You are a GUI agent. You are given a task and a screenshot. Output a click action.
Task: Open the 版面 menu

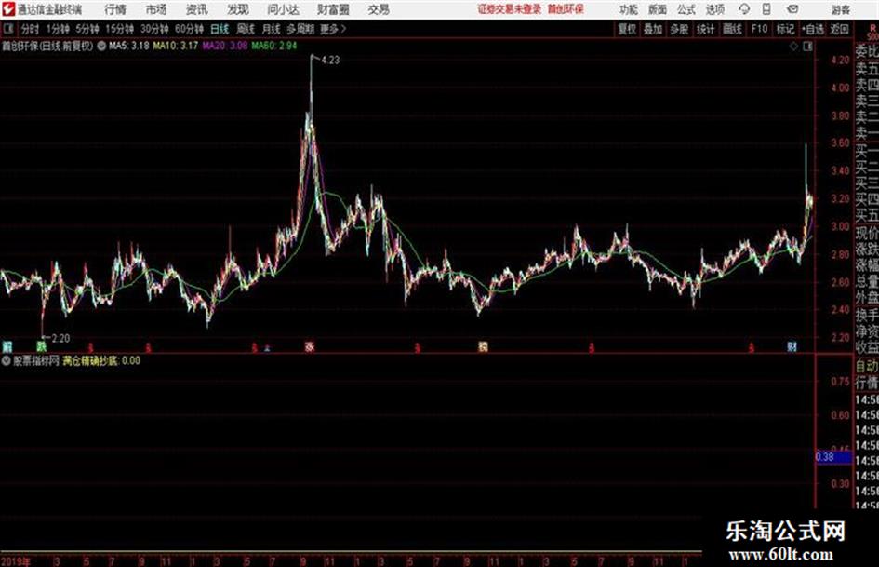click(x=657, y=9)
